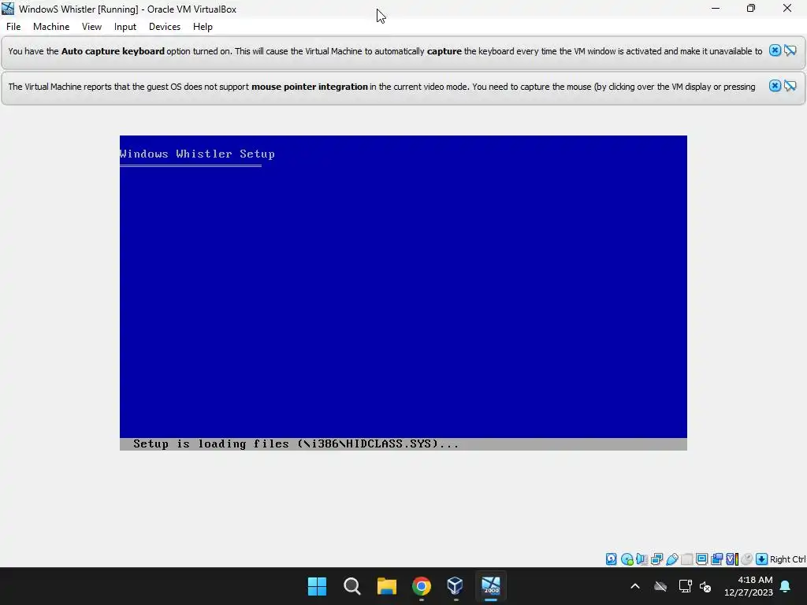Click the do-not-show-again icon on mouse pointer integration message

[x=790, y=86]
